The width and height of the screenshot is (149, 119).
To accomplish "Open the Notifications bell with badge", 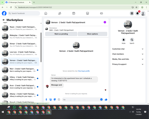I will tap(137, 13).
